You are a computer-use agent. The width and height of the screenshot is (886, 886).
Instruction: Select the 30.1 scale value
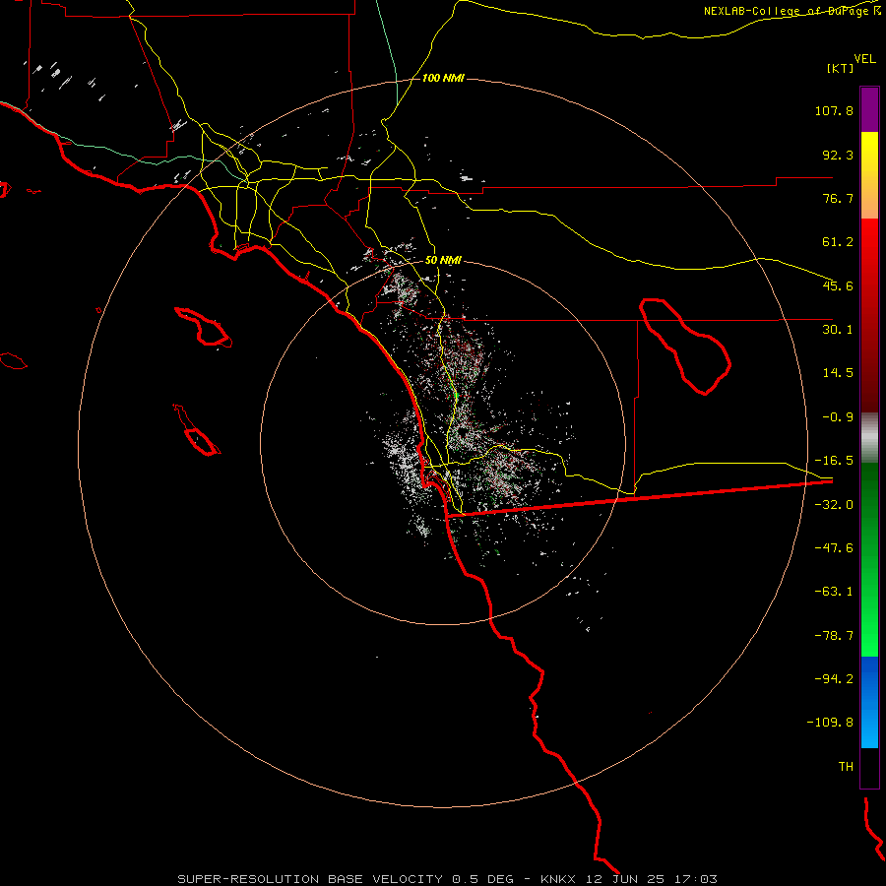(x=838, y=330)
